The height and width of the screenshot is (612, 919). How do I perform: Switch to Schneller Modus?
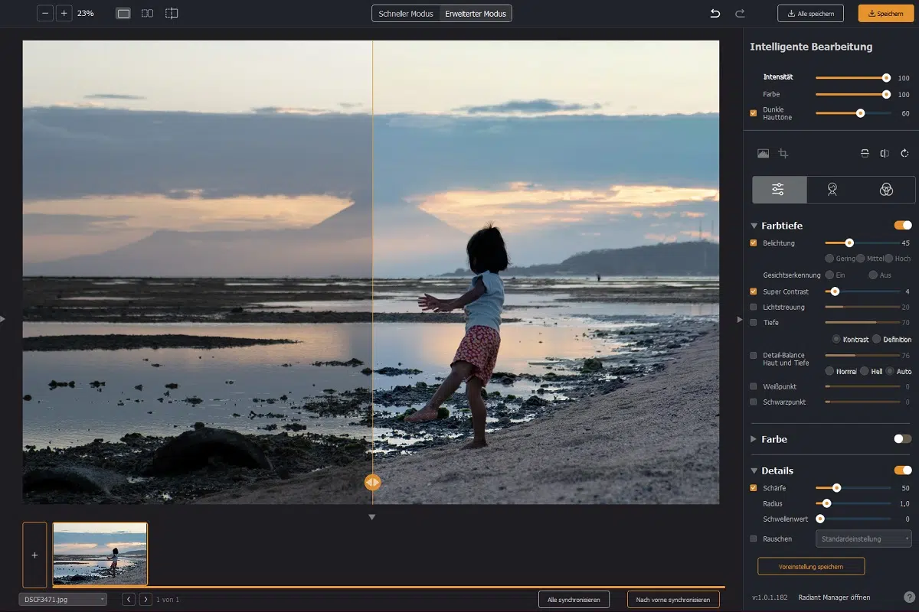coord(406,14)
